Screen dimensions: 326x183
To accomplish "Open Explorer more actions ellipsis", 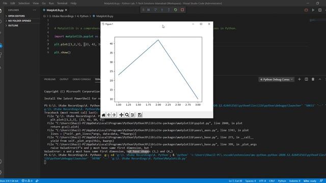I will [x=34, y=10].
